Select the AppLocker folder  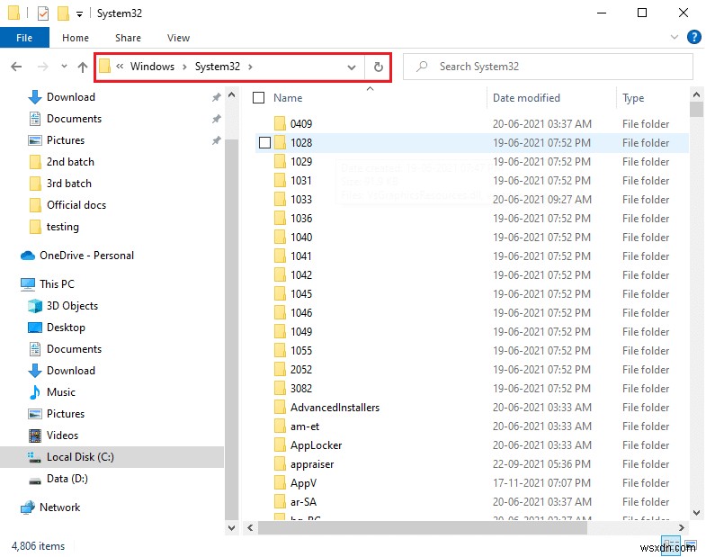[x=316, y=445]
